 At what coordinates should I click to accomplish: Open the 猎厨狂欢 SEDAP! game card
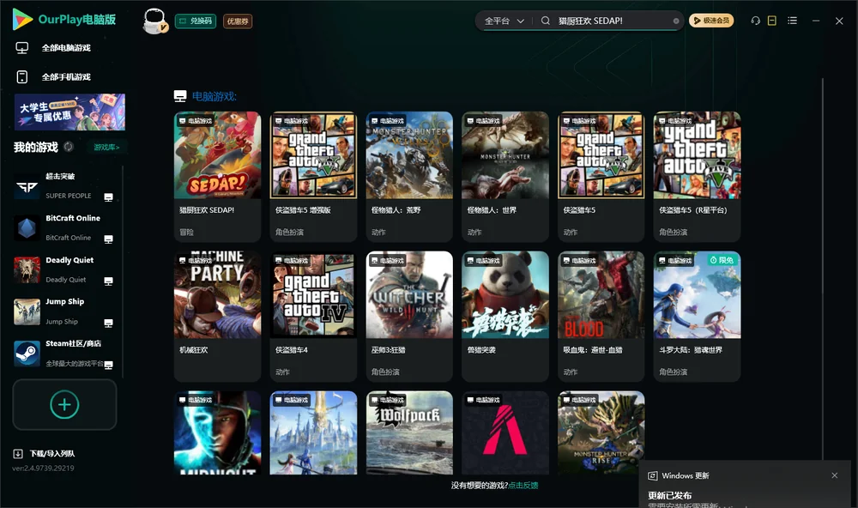click(x=217, y=176)
